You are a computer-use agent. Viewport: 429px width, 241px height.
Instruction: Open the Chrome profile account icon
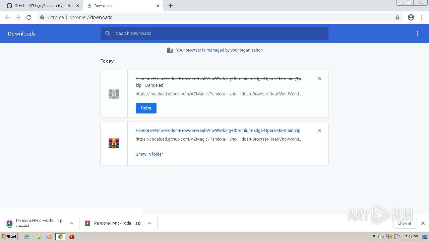(411, 17)
